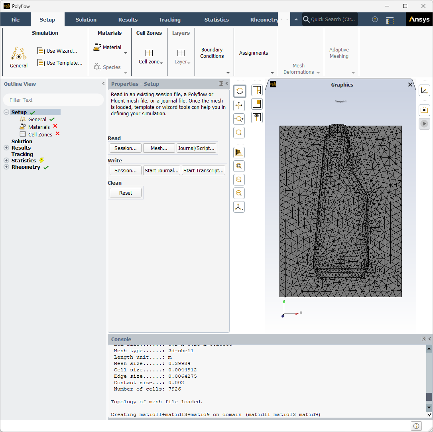Collapse the Setup tree node
The image size is (433, 432).
(x=6, y=112)
